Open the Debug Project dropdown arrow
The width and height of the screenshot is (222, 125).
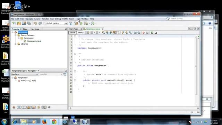89,23
